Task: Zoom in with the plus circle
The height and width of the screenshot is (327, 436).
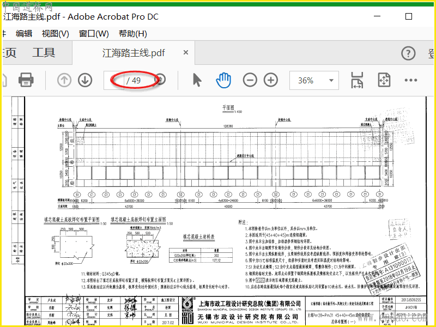Action: pyautogui.click(x=271, y=80)
